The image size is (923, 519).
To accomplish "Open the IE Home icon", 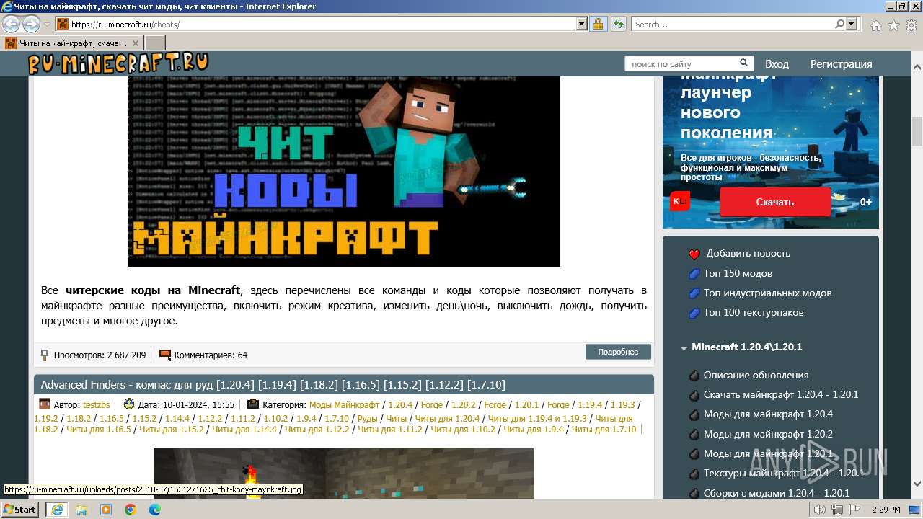I will (875, 25).
